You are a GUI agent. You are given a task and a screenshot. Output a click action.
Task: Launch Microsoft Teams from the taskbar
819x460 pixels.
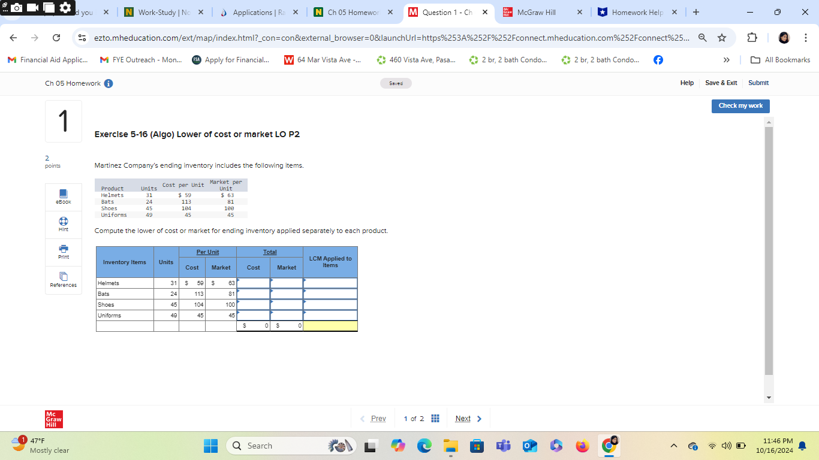coord(502,446)
